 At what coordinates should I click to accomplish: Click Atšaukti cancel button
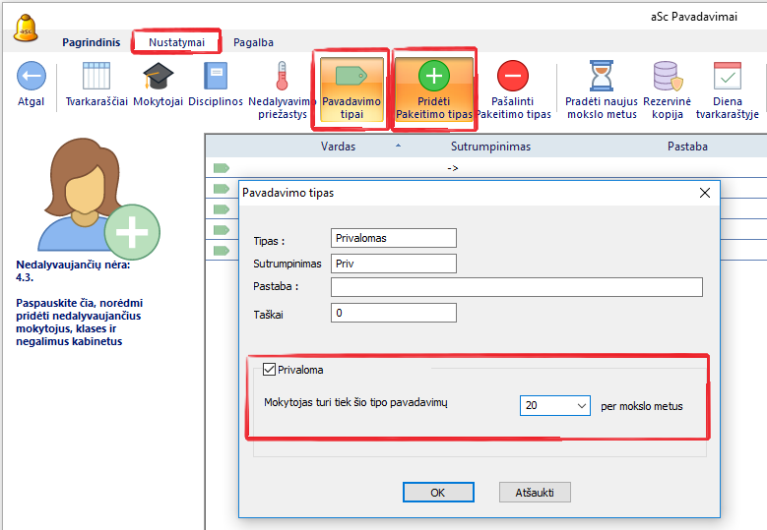[x=535, y=493]
